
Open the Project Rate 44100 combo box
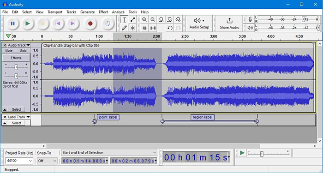coord(19,161)
